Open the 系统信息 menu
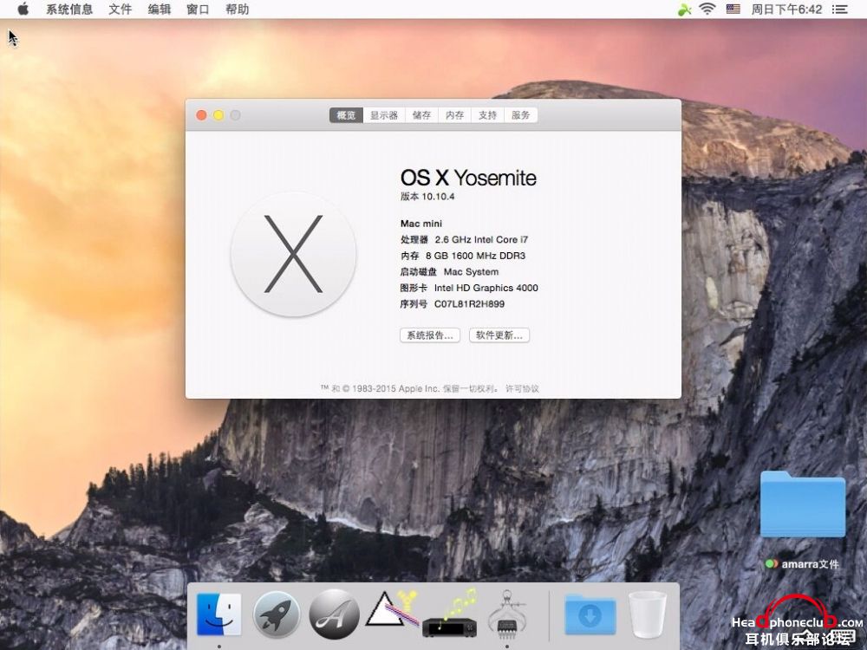The width and height of the screenshot is (867, 650). point(69,10)
